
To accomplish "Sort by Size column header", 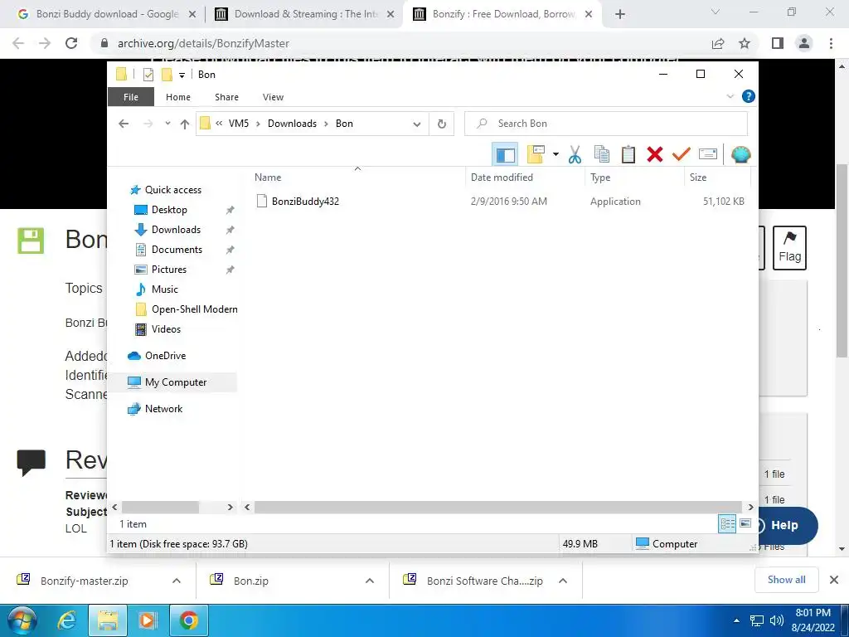I will 698,177.
